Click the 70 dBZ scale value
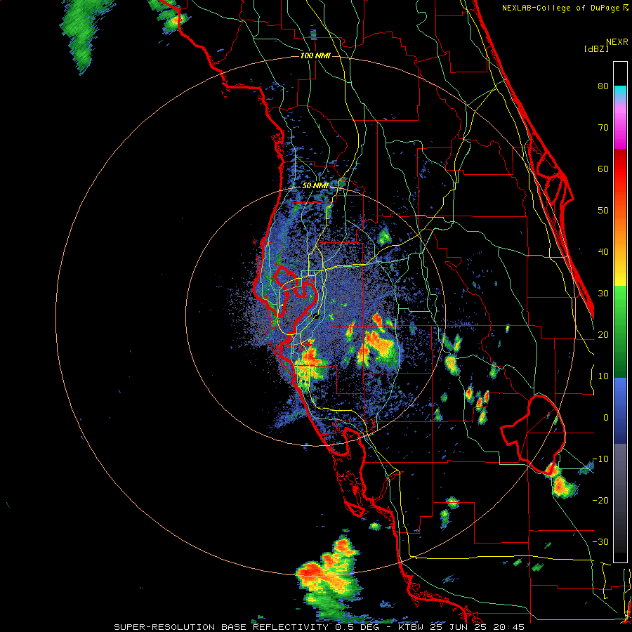The width and height of the screenshot is (632, 632). 603,127
